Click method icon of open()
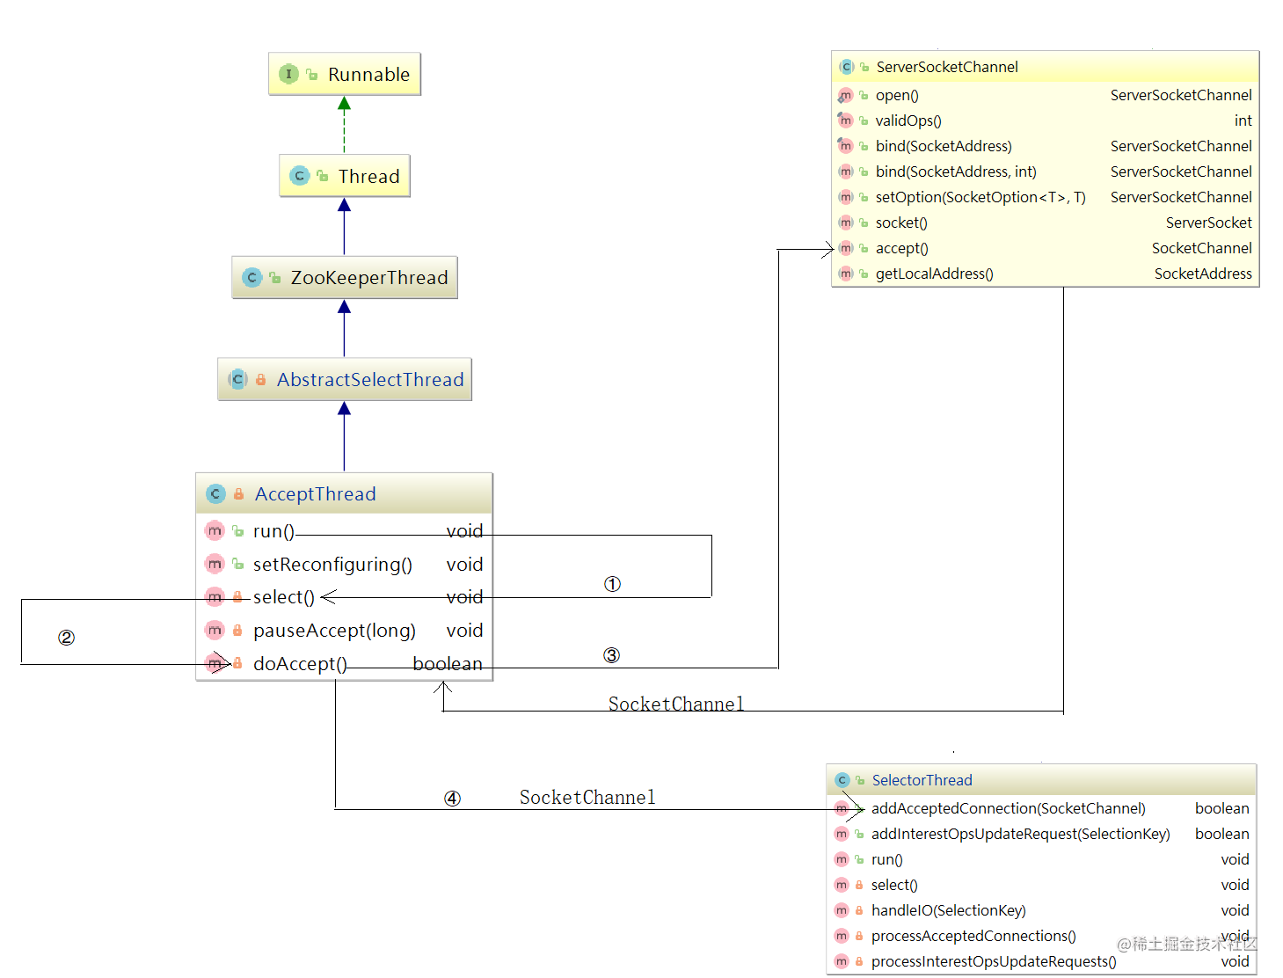Screen dimensions: 1283x978 point(845,95)
